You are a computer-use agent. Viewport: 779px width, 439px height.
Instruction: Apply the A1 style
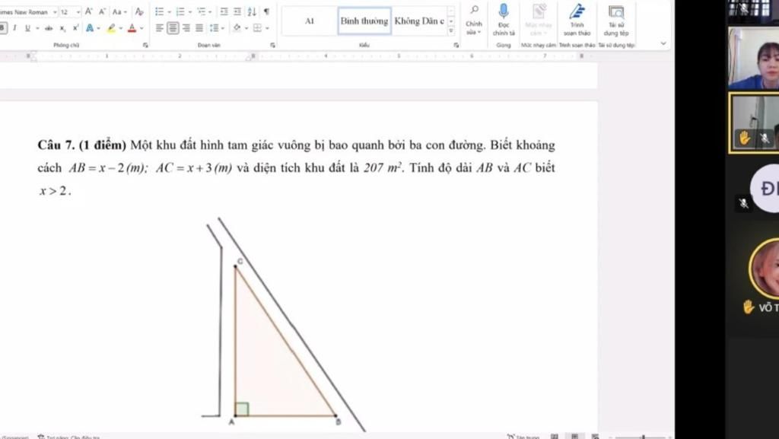310,21
